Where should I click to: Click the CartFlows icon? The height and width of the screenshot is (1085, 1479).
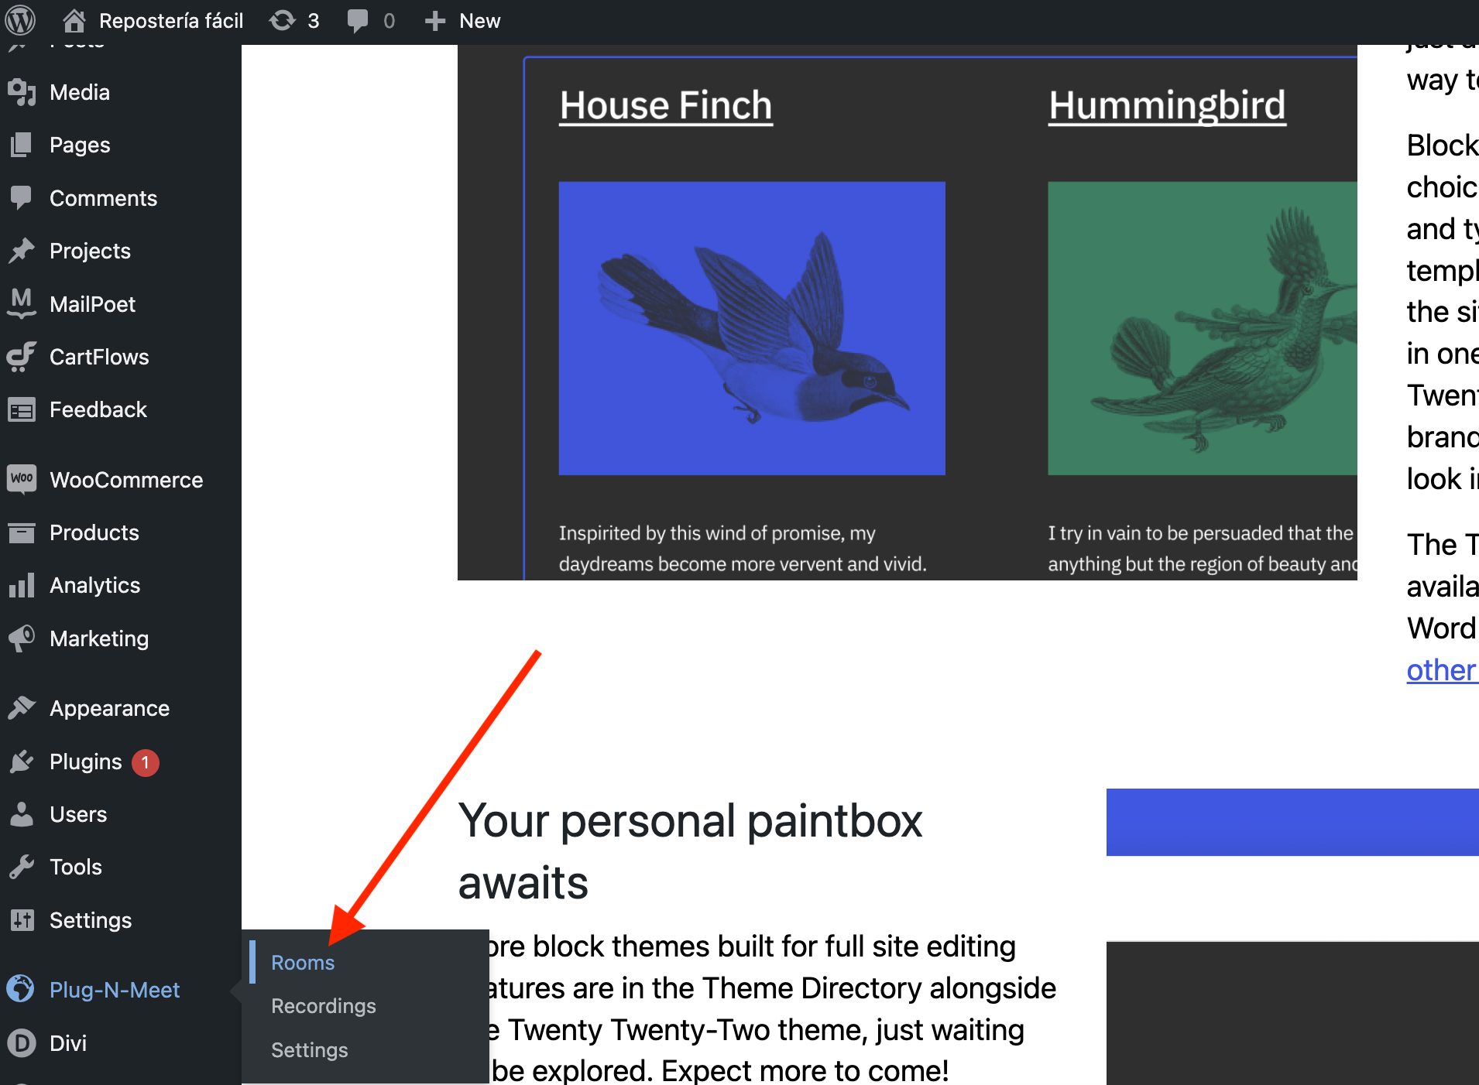click(22, 357)
